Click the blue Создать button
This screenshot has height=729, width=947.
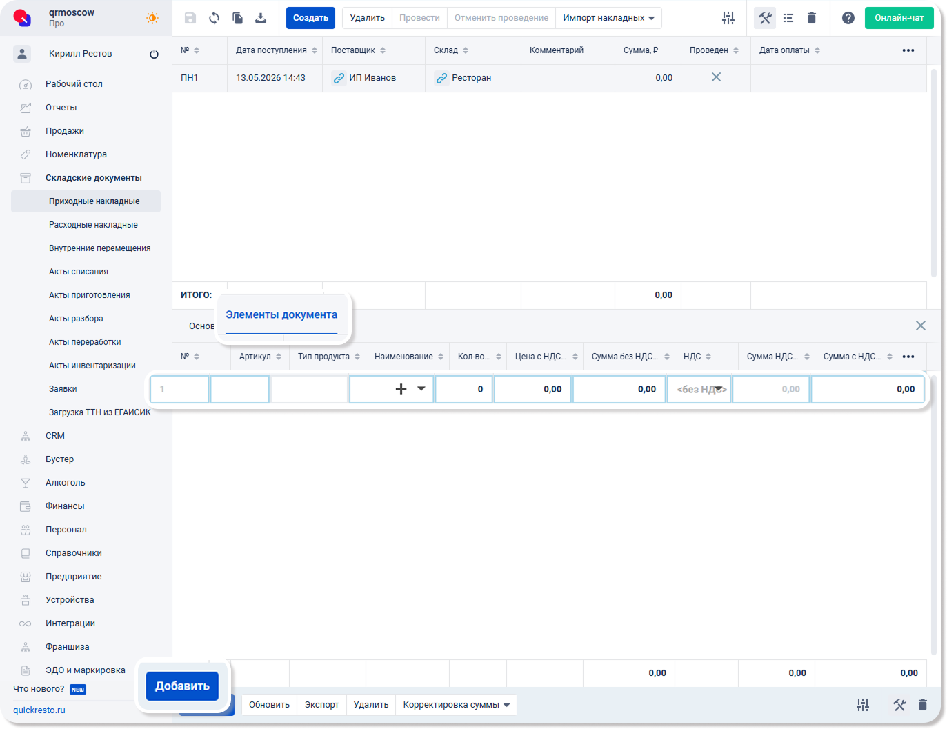(310, 18)
